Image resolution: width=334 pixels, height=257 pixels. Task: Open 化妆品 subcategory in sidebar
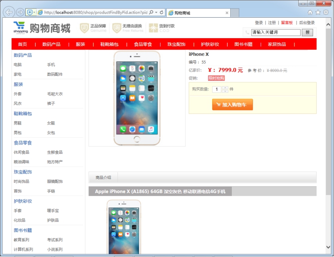(20, 220)
